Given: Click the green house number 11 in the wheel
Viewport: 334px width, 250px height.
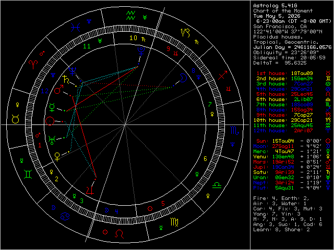Looking at the screenshot, I should point(87,46).
